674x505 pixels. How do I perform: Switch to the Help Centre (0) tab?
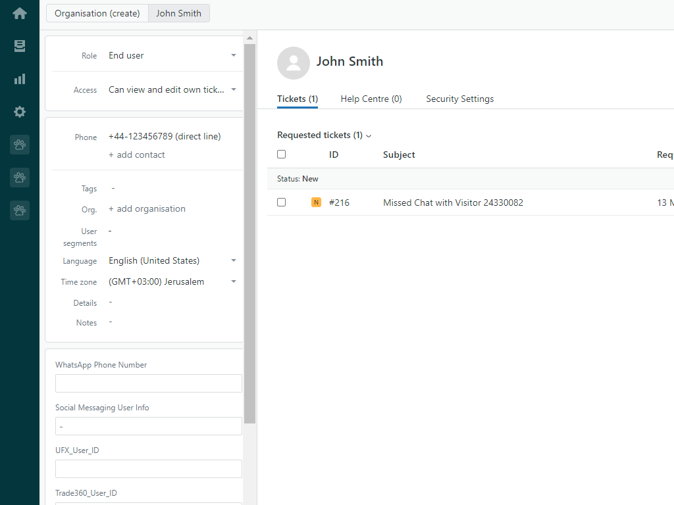pyautogui.click(x=371, y=99)
